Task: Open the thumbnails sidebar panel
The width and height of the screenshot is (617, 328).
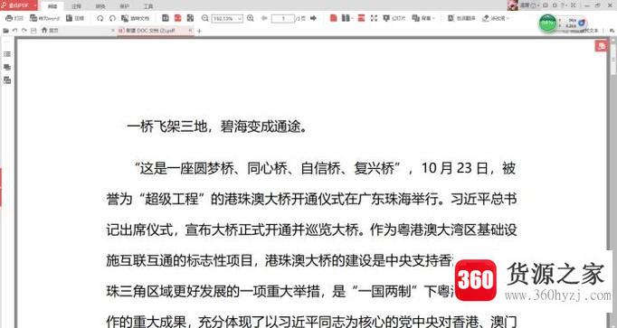Action: pyautogui.click(x=7, y=67)
